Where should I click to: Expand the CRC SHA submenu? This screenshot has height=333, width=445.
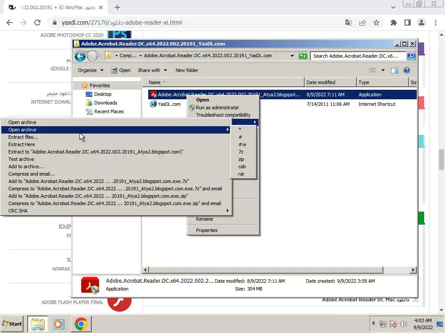coord(116,211)
